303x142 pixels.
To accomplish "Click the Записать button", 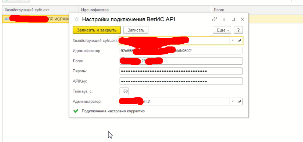I will click(136, 30).
